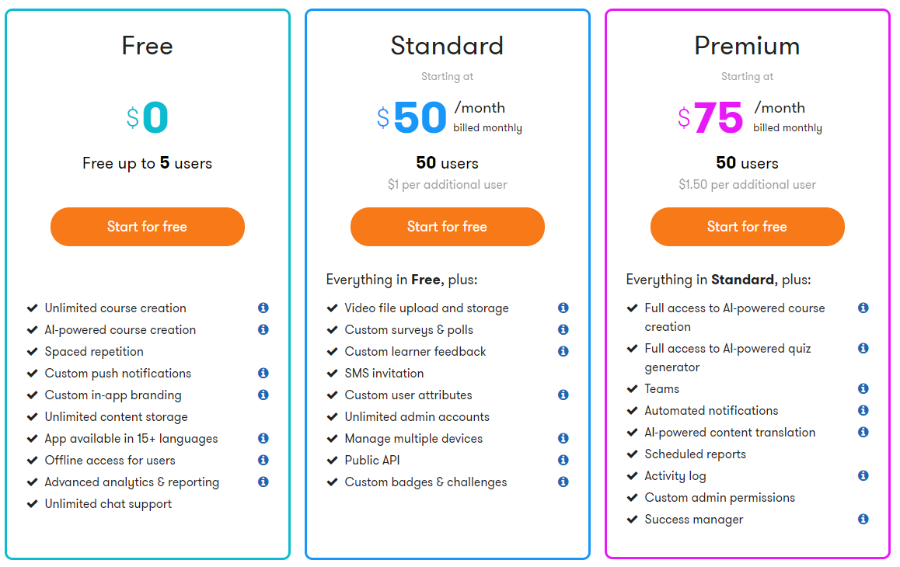Choose Premium plan's Start for free button
The height and width of the screenshot is (567, 900).
click(748, 227)
